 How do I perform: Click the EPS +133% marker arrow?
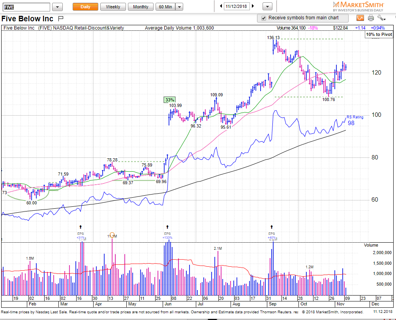[x=167, y=227]
